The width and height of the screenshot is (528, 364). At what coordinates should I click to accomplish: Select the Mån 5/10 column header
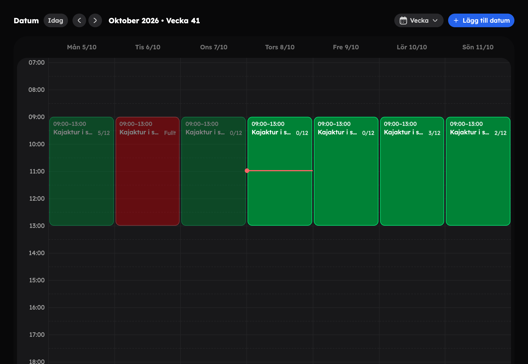[82, 47]
